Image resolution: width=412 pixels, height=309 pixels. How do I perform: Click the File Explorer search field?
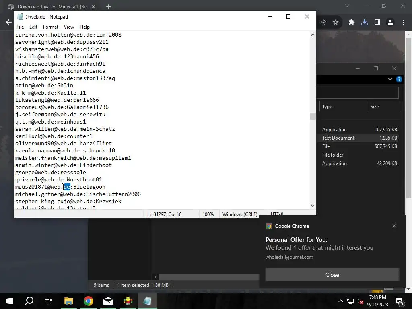click(357, 93)
